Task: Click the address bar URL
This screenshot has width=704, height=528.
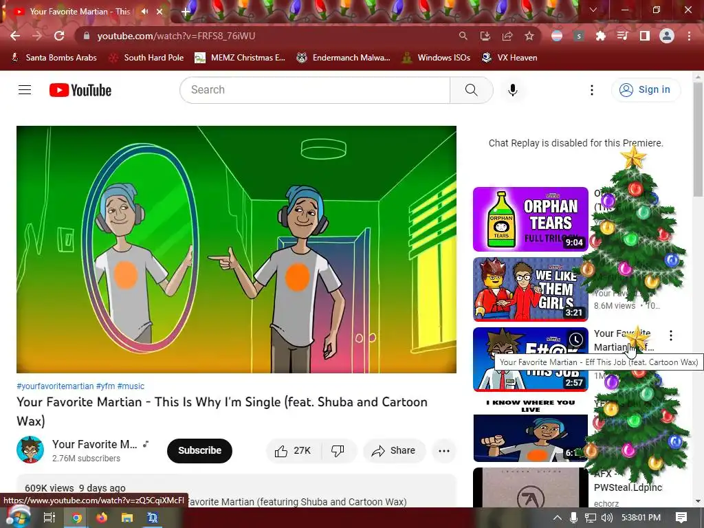Action: pyautogui.click(x=176, y=36)
